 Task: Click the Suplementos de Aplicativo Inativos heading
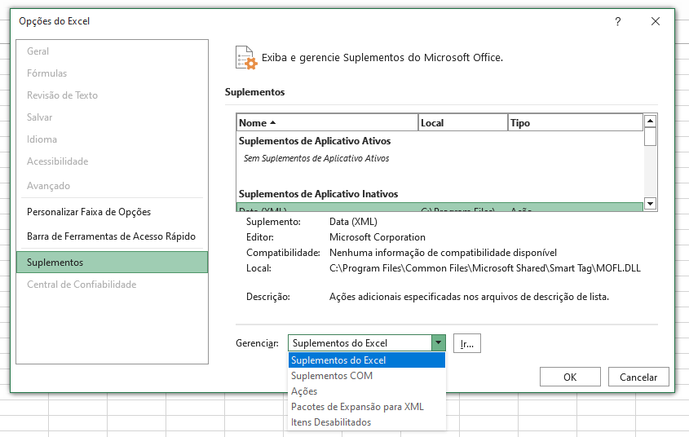(x=318, y=194)
